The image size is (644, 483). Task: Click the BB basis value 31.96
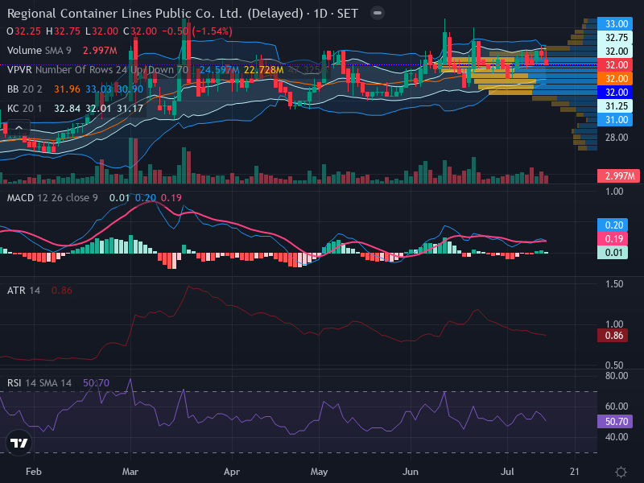67,89
